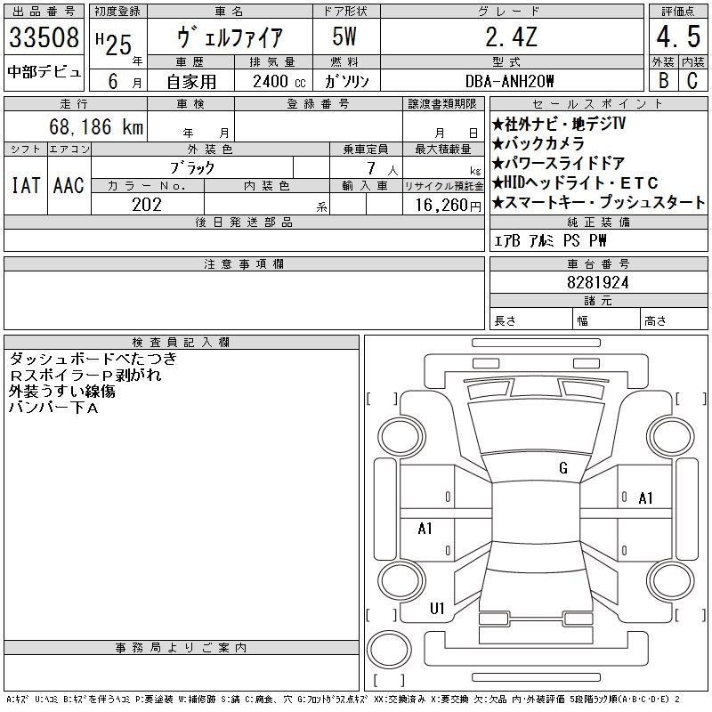Click the lot number 33508

pyautogui.click(x=44, y=37)
